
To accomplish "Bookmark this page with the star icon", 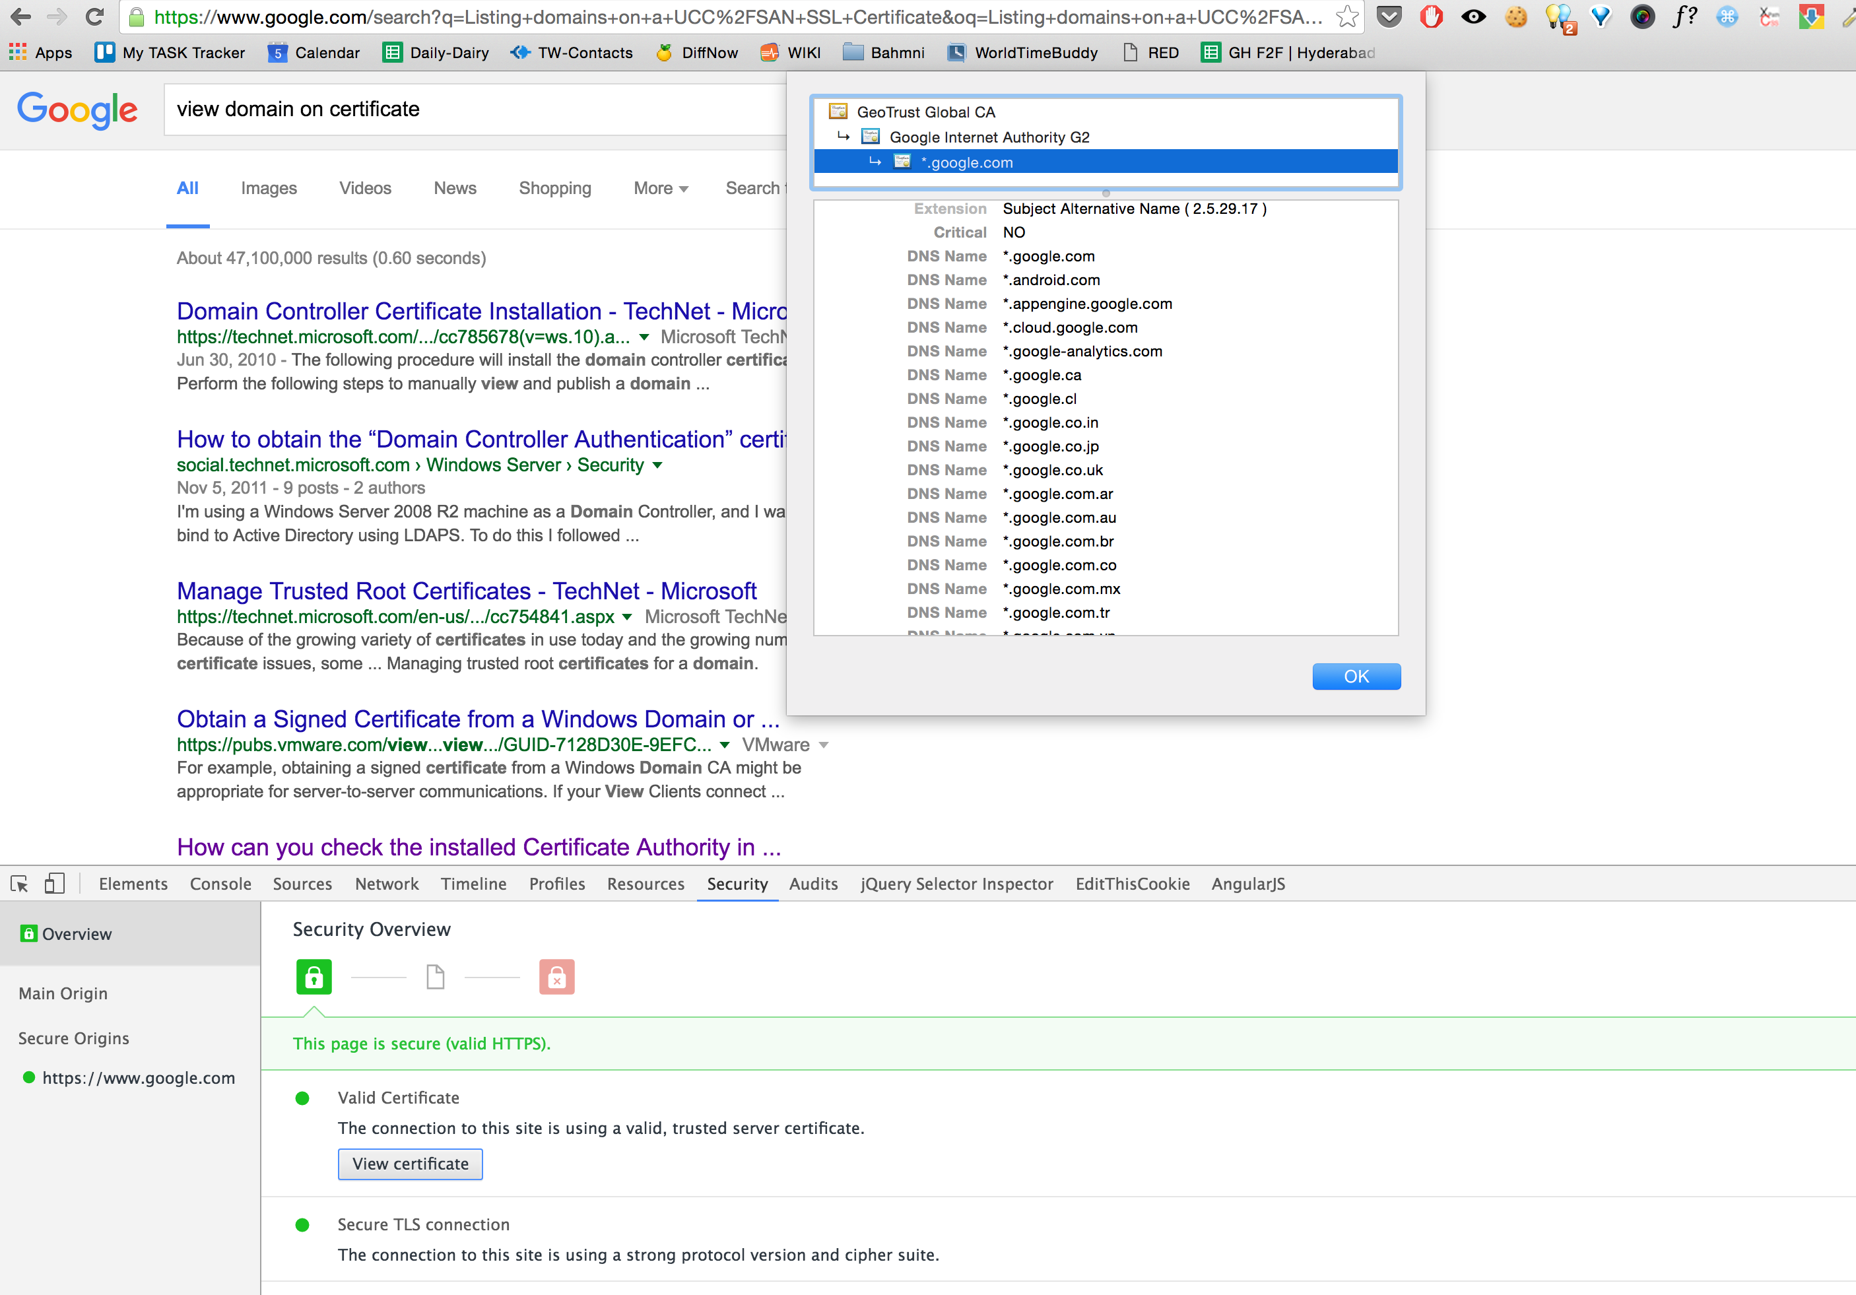I will coord(1346,17).
